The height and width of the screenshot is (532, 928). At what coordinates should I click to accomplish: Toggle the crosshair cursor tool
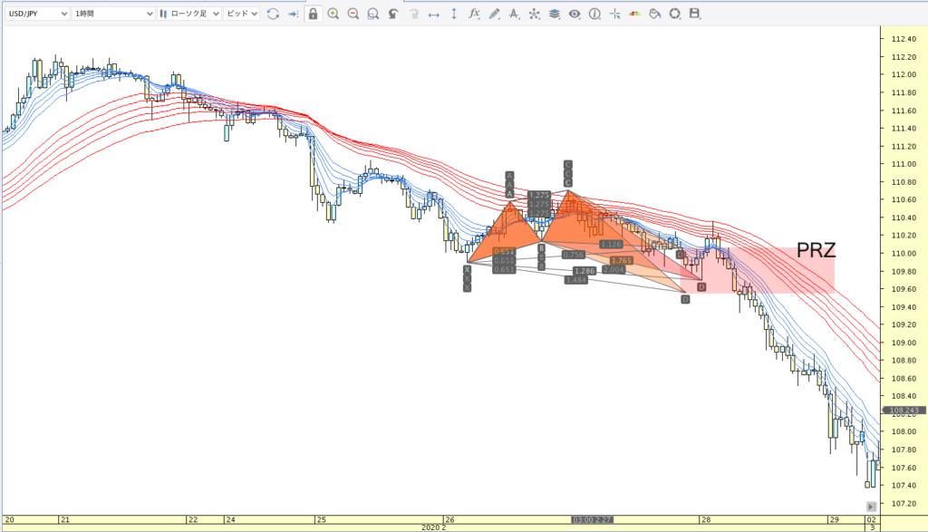point(615,14)
